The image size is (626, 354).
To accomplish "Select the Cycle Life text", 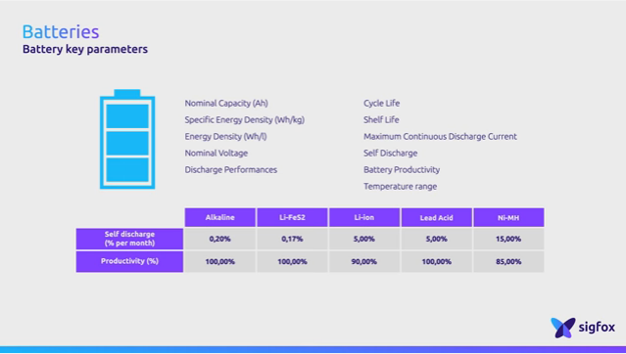I will [381, 104].
